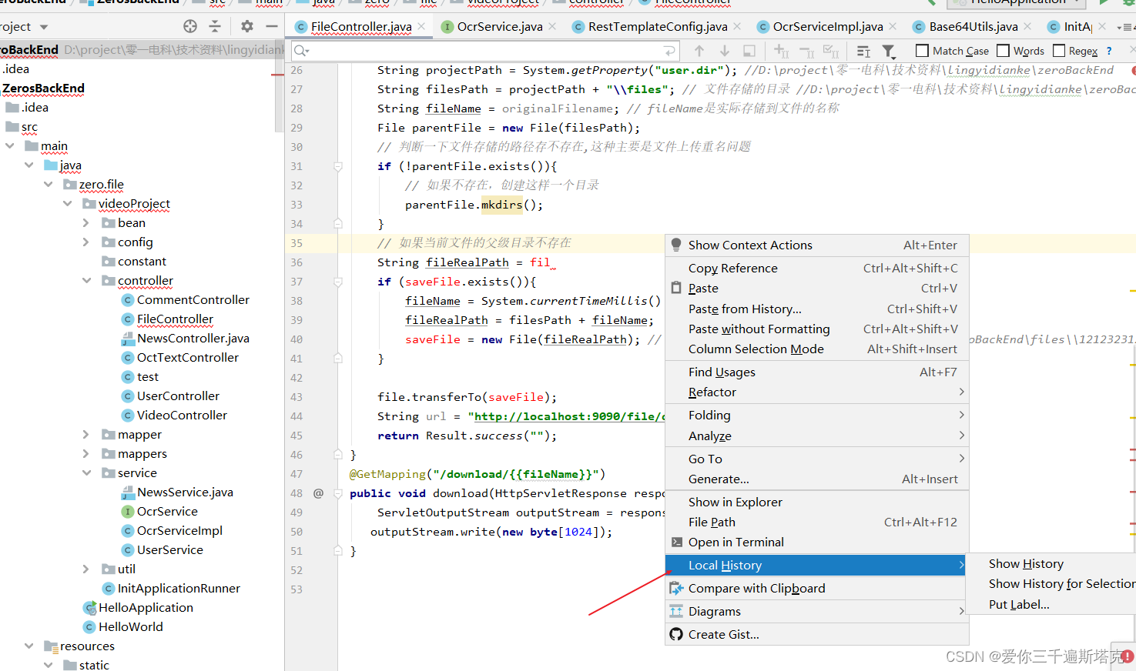Viewport: 1136px width, 671px height.
Task: Open the Go To submenu
Action: (817, 459)
